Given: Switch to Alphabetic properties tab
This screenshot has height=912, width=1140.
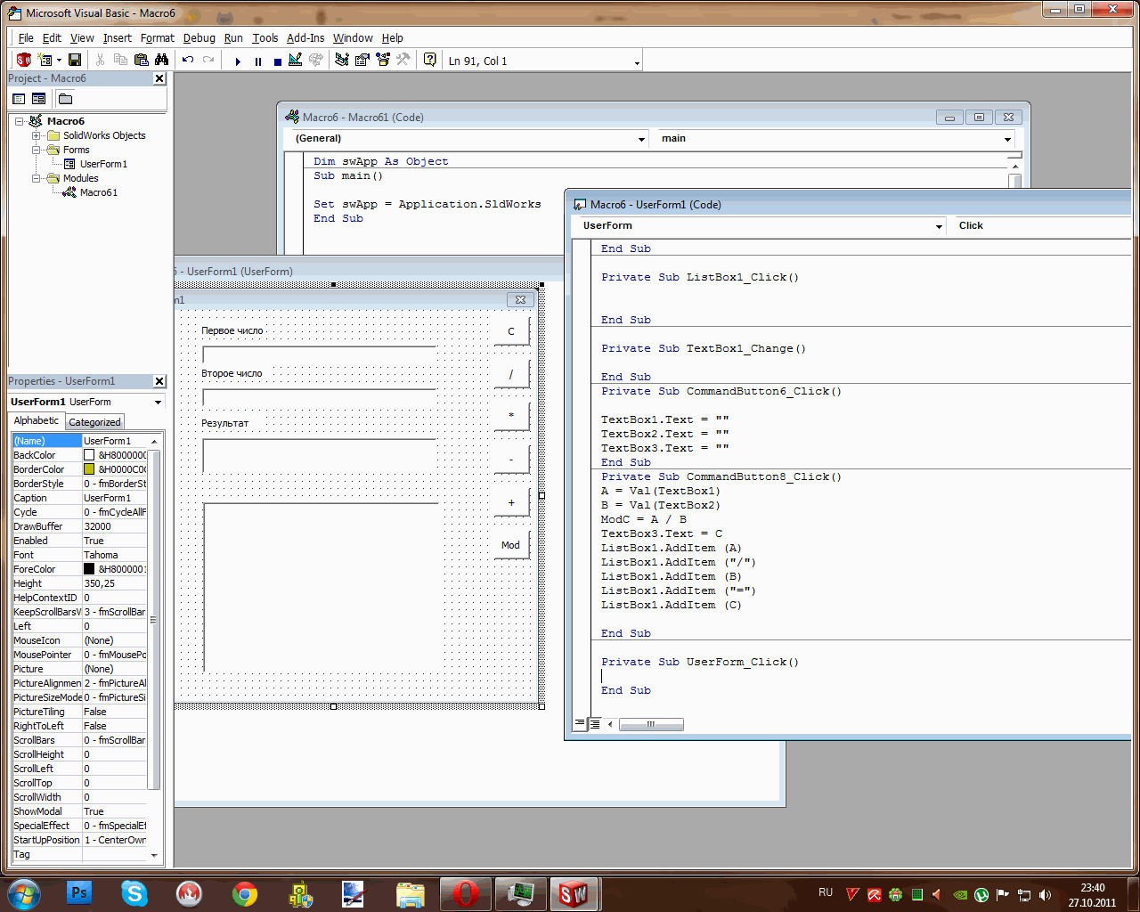Looking at the screenshot, I should (37, 420).
